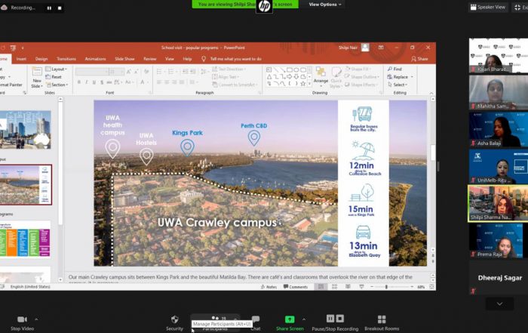
Task: Open Quick Styles gallery
Action: coord(336,78)
